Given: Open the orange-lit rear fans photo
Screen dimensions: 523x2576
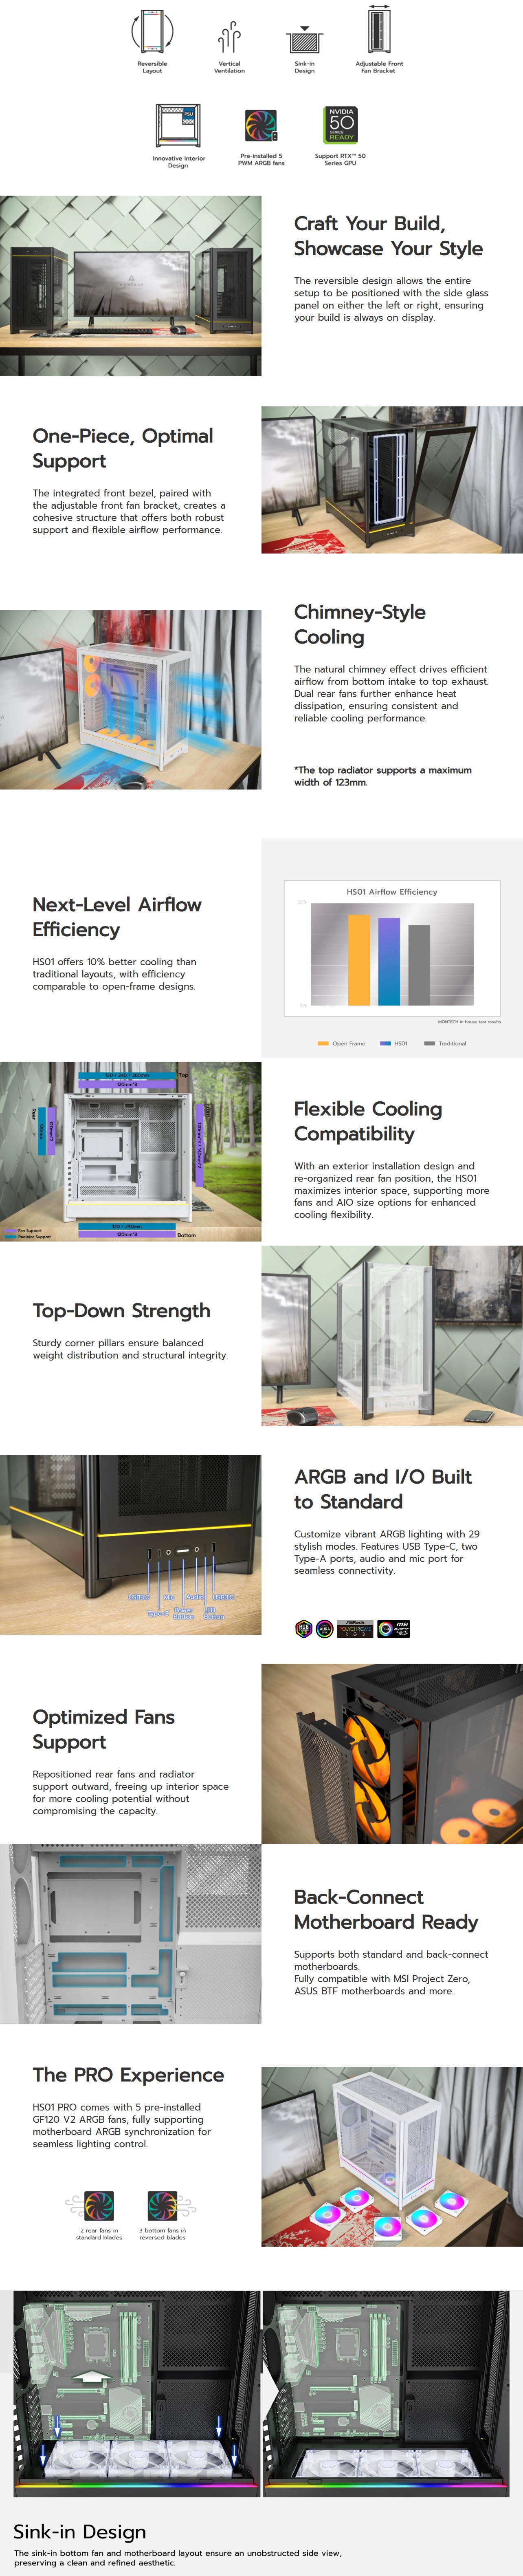Looking at the screenshot, I should pyautogui.click(x=392, y=1753).
